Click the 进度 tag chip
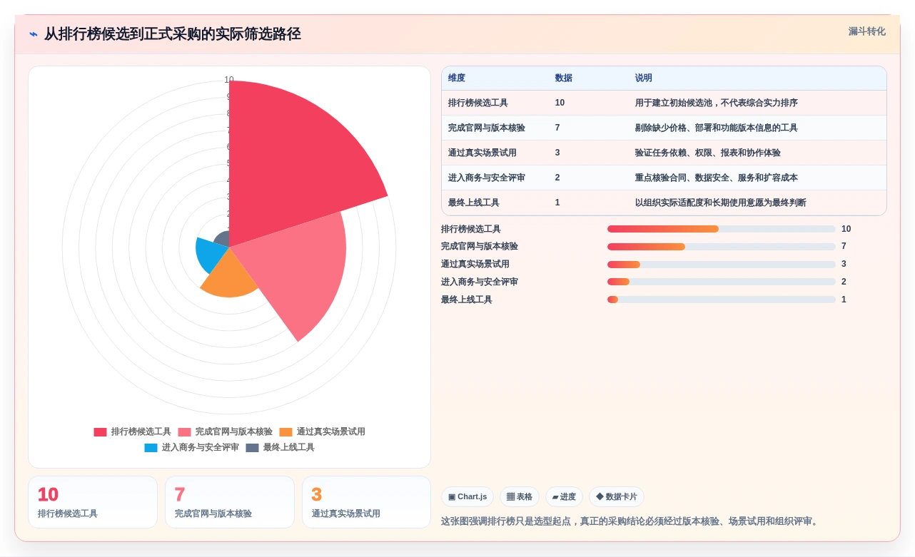The height and width of the screenshot is (557, 915). coord(564,496)
